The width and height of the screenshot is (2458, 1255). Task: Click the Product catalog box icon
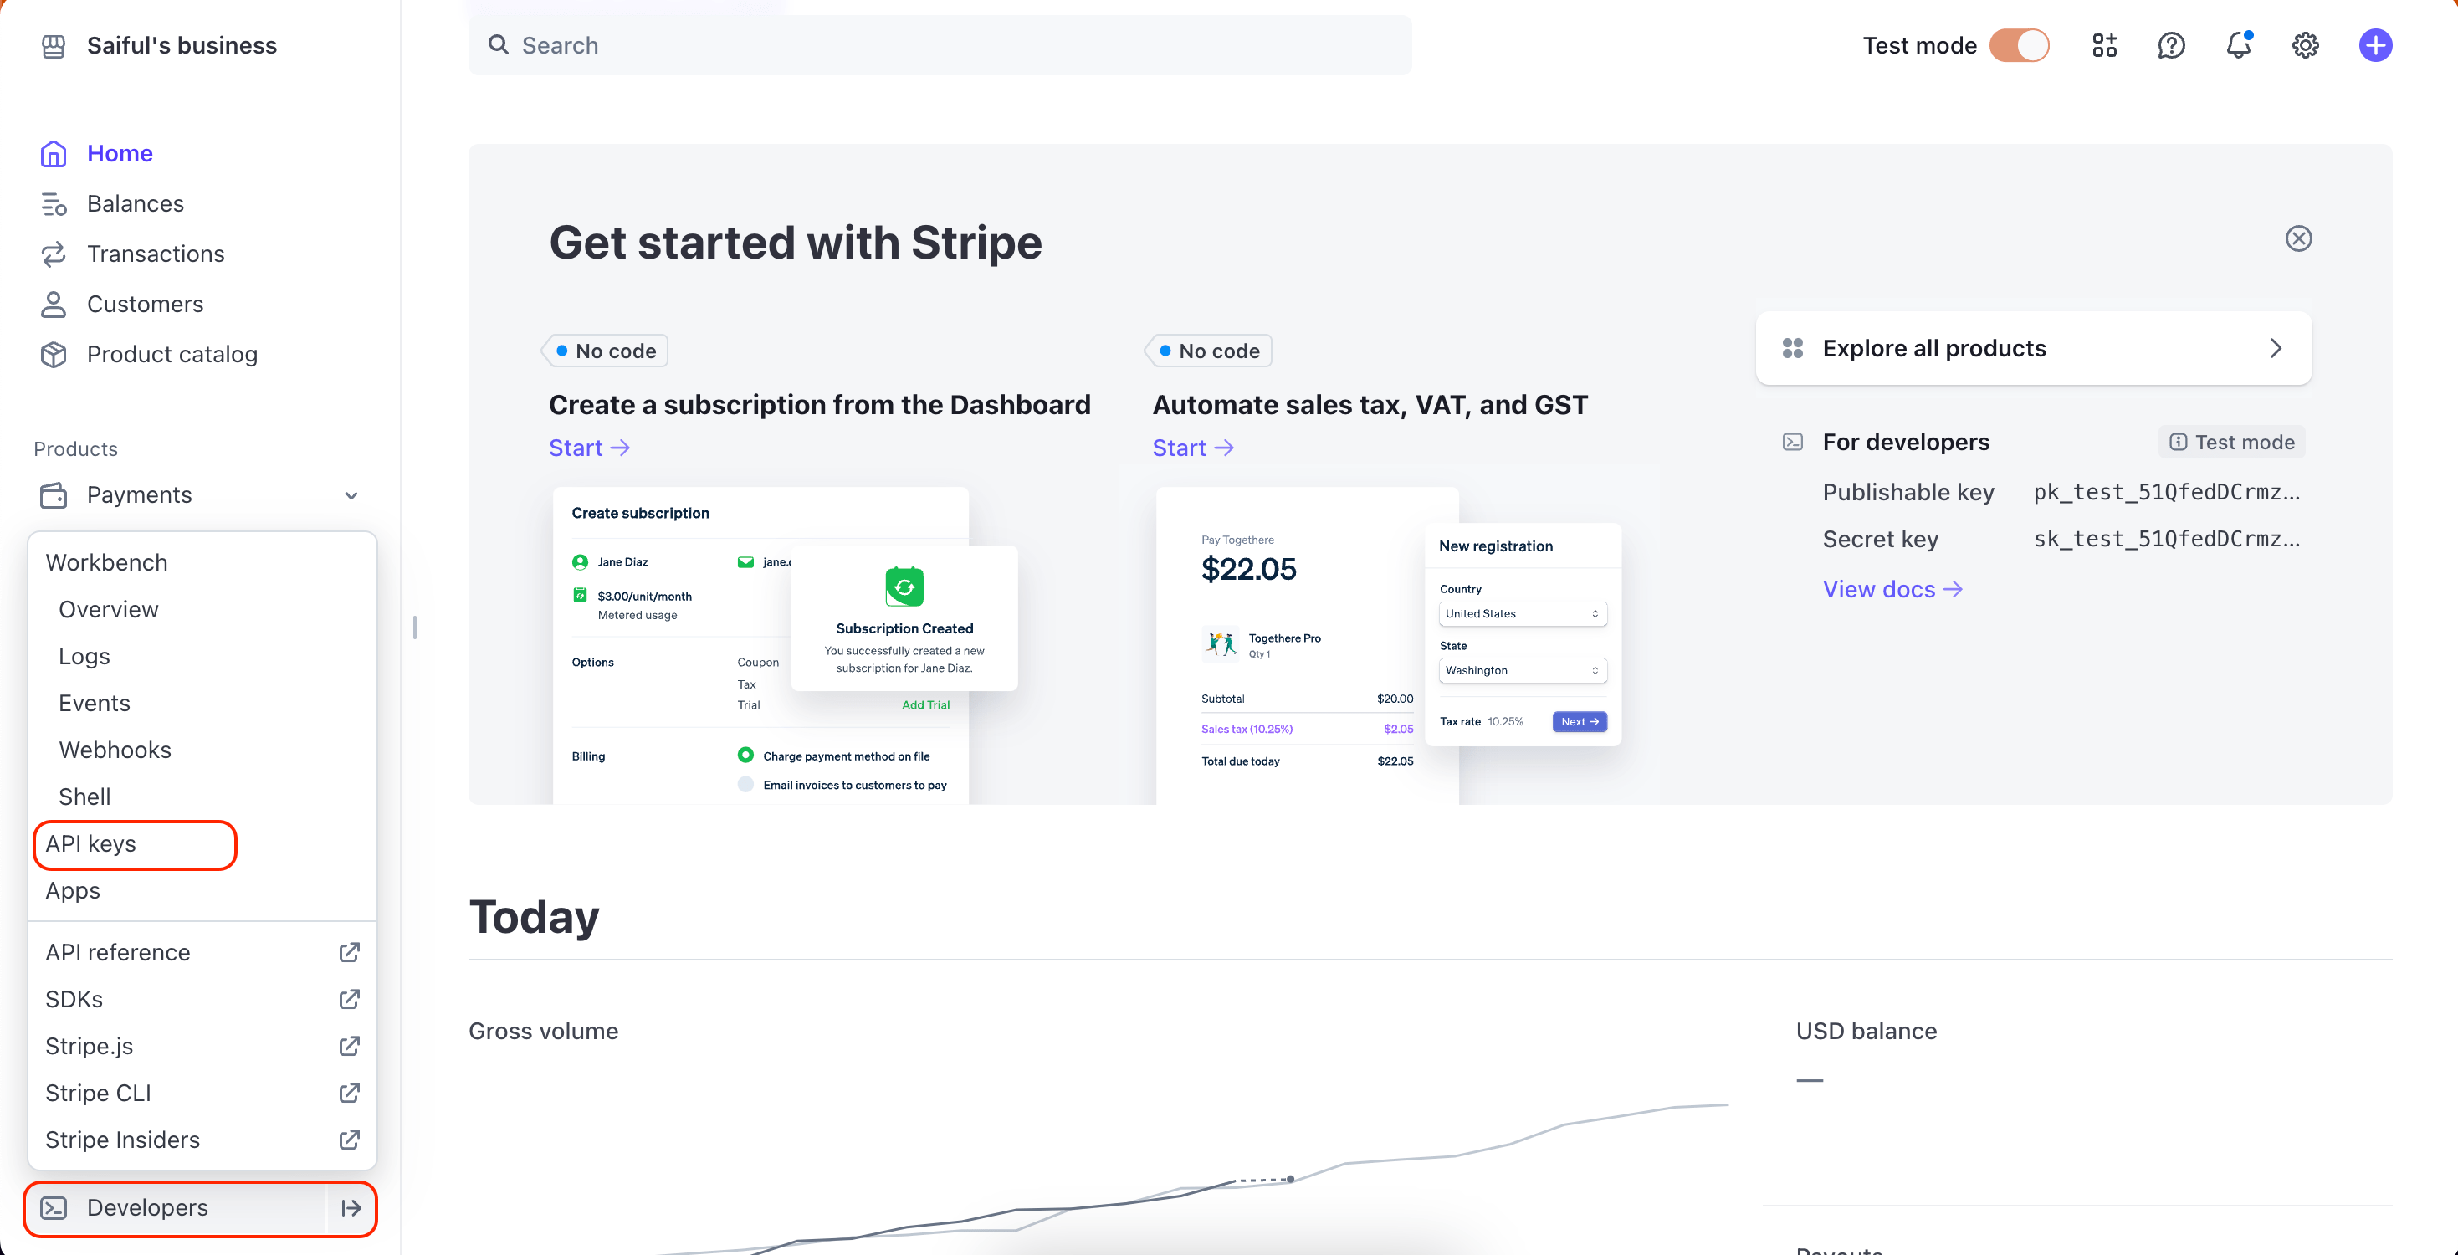tap(54, 354)
